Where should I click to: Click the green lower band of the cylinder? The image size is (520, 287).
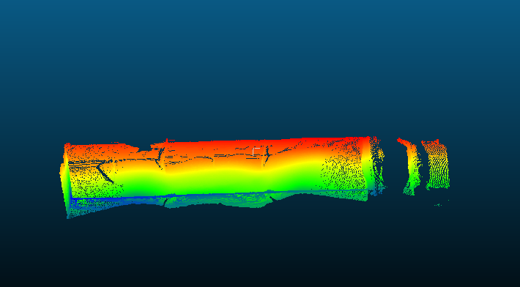pos(215,183)
